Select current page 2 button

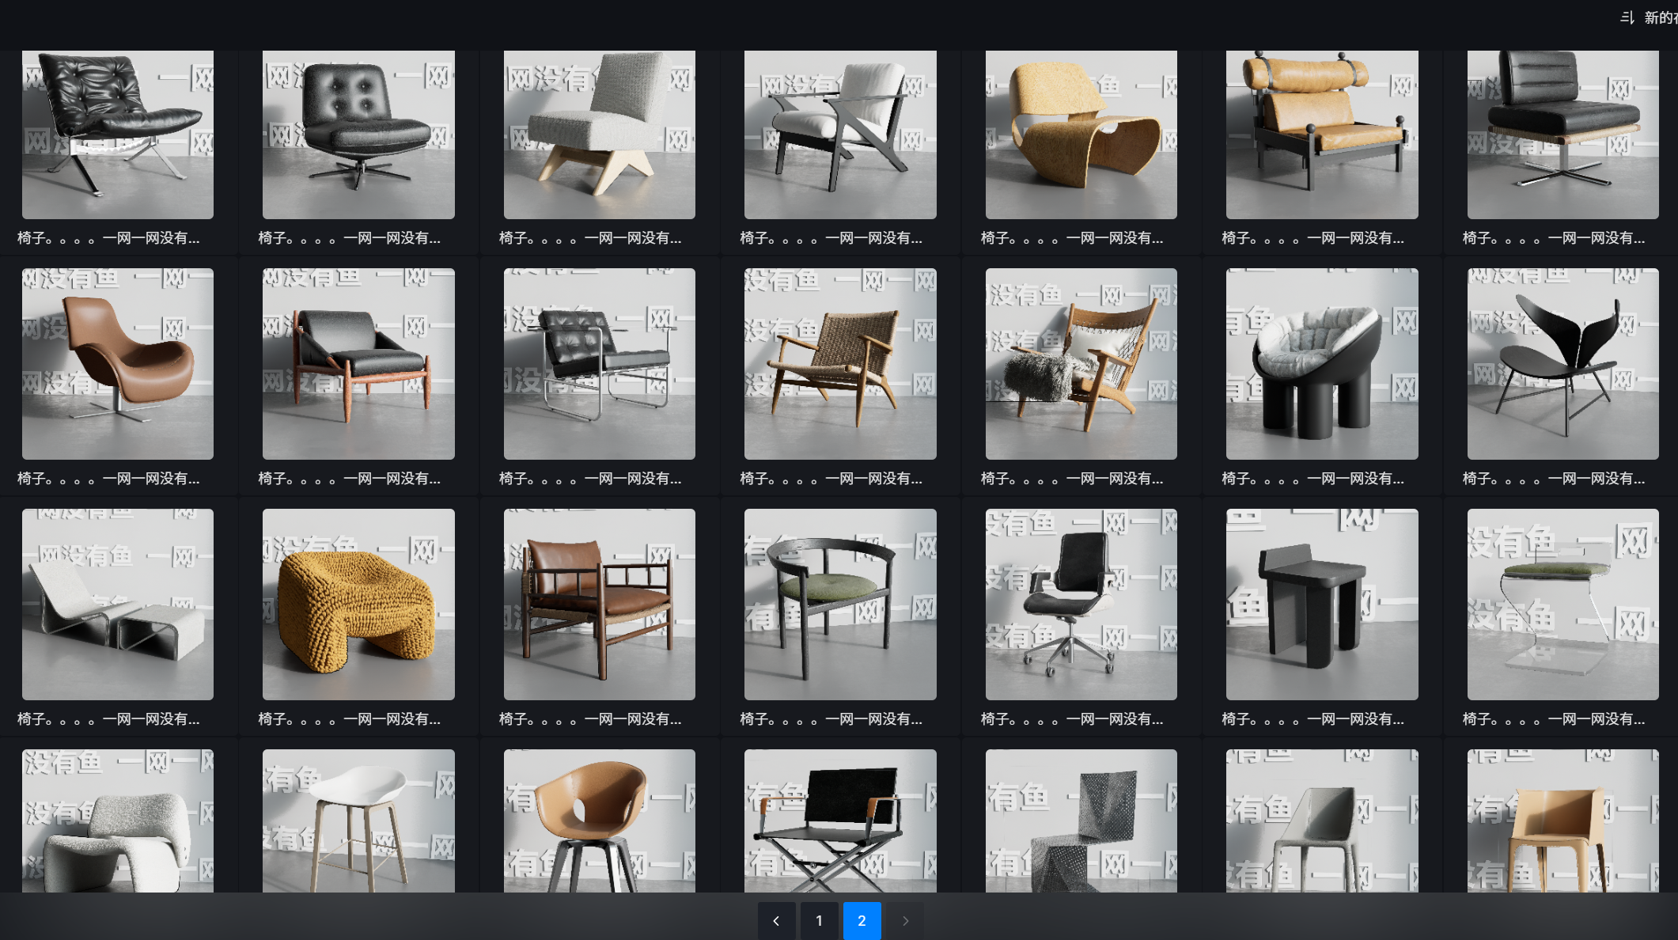(862, 920)
